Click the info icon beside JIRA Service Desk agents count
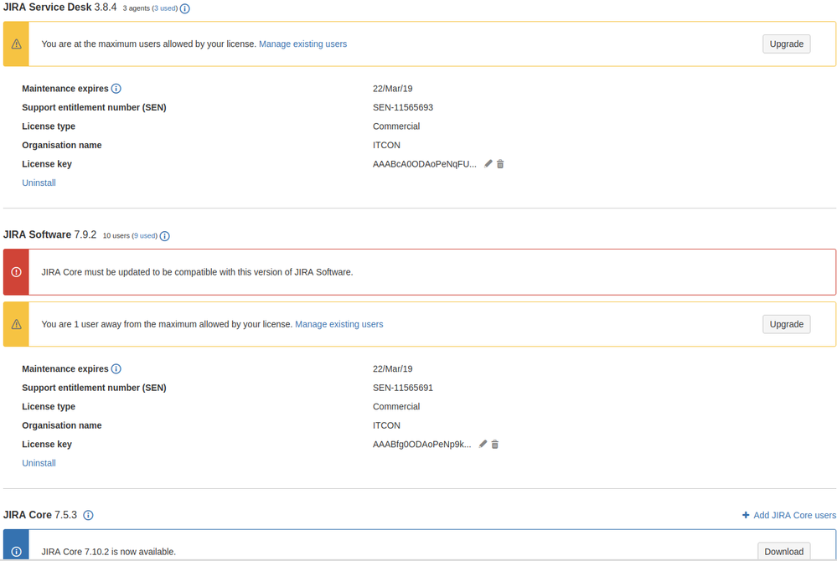 184,8
